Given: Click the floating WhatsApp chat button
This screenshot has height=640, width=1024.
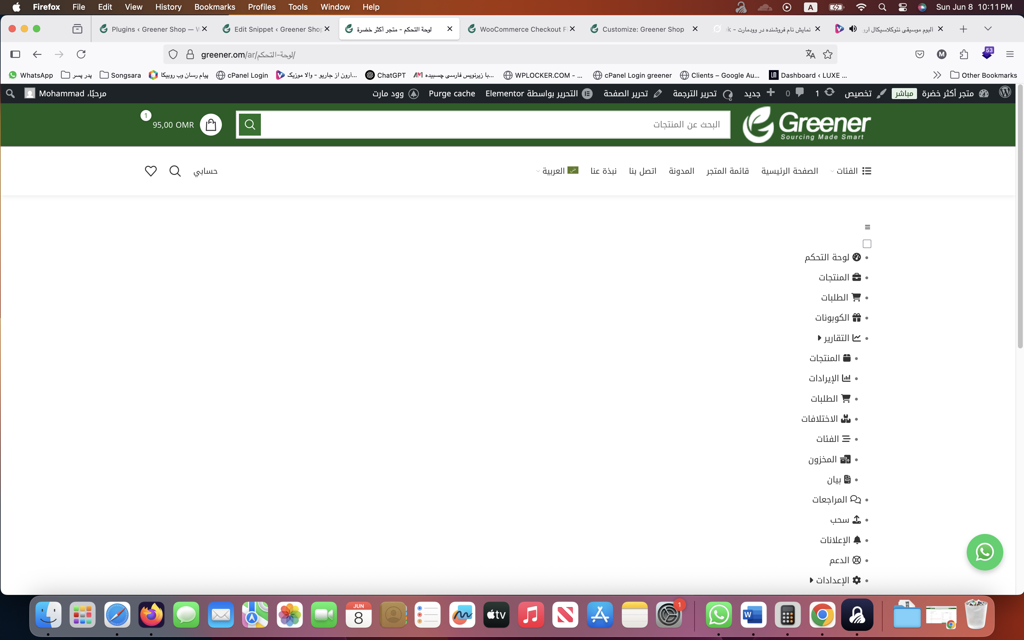Looking at the screenshot, I should 985,552.
